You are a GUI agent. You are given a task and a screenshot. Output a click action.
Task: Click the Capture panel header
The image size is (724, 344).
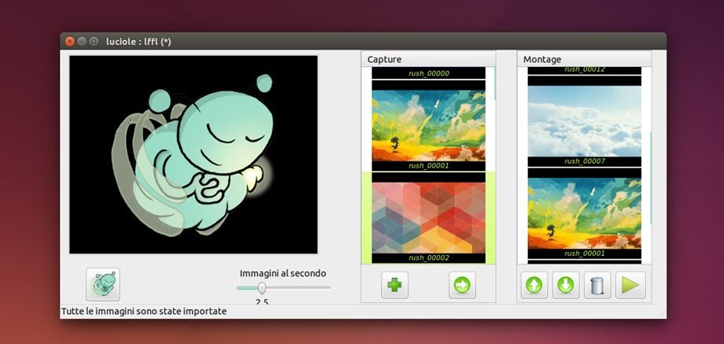coord(428,59)
